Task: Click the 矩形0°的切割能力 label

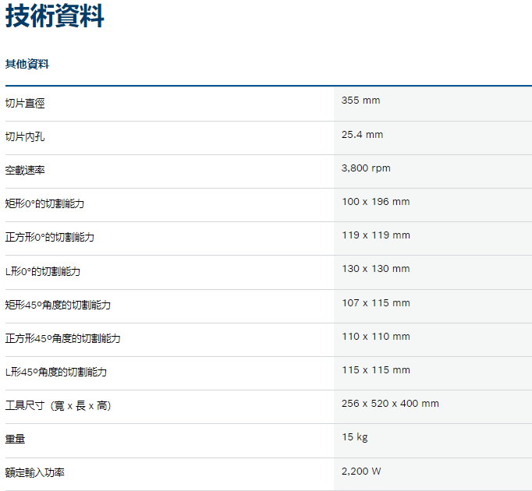Action: click(55, 204)
